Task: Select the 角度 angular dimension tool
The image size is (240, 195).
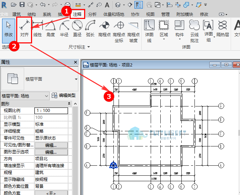Action: coord(50,29)
